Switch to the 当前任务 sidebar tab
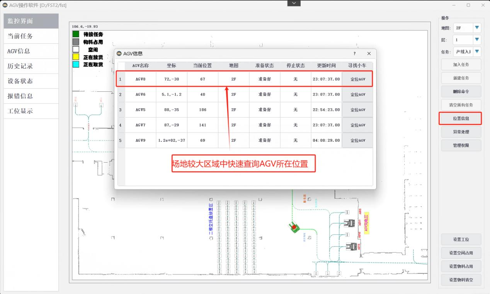The width and height of the screenshot is (490, 294). [x=31, y=36]
